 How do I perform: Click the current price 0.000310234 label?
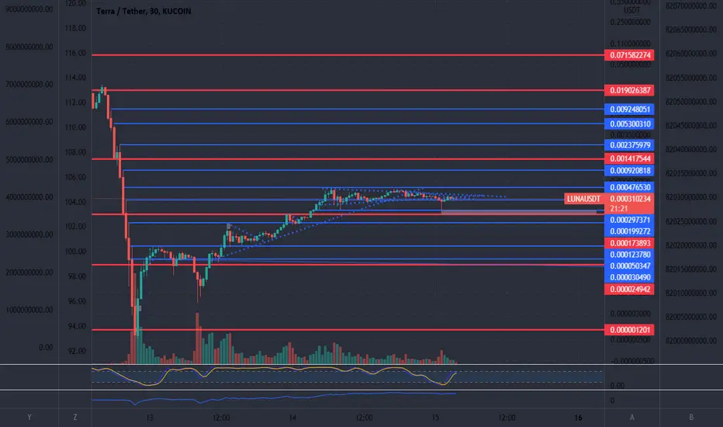tap(629, 199)
